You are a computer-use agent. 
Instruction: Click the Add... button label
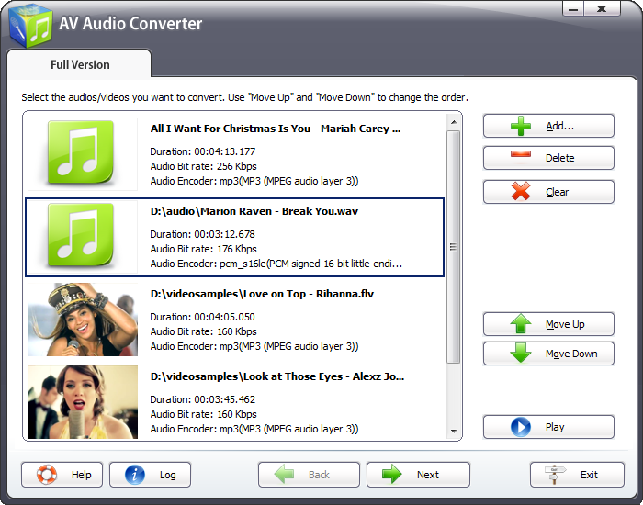(x=559, y=126)
